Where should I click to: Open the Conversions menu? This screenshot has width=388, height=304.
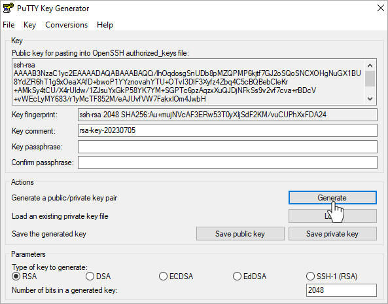(66, 25)
